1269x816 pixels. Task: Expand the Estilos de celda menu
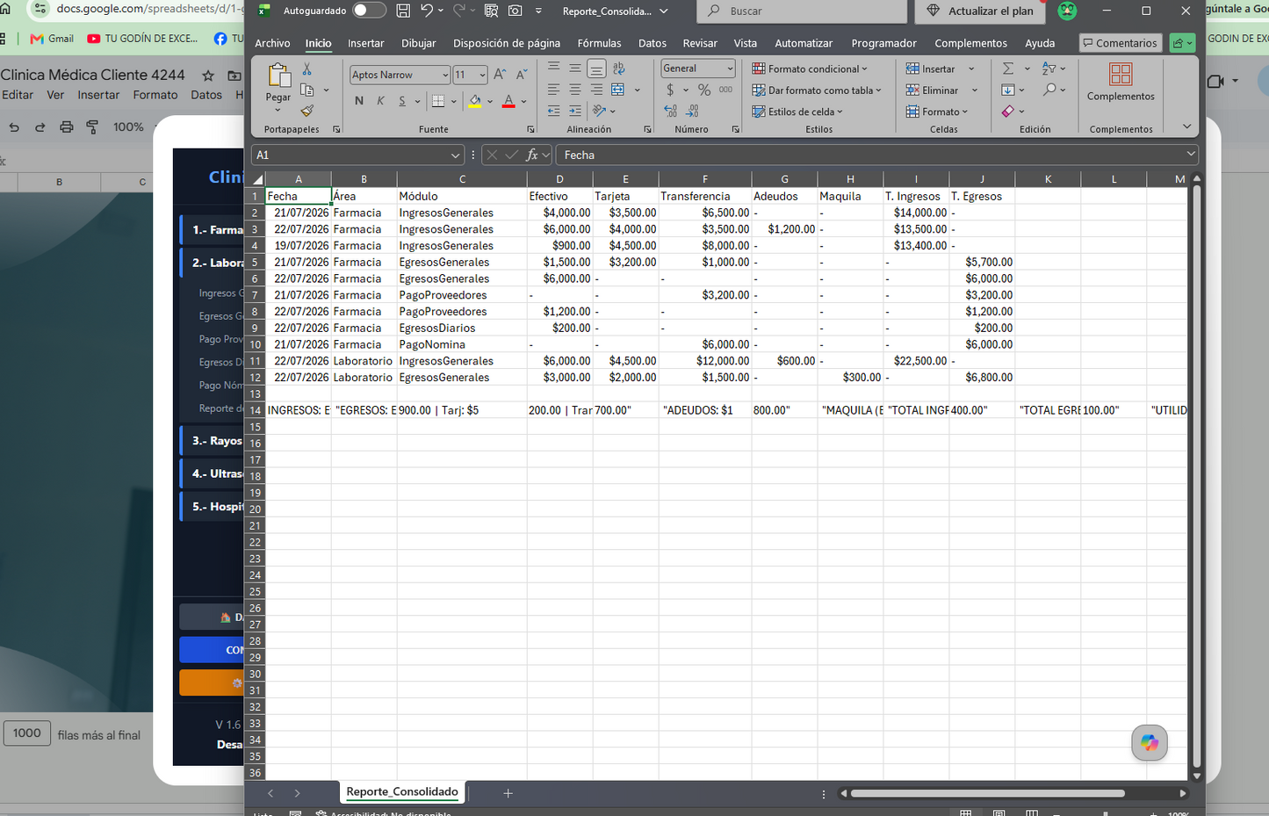[797, 112]
